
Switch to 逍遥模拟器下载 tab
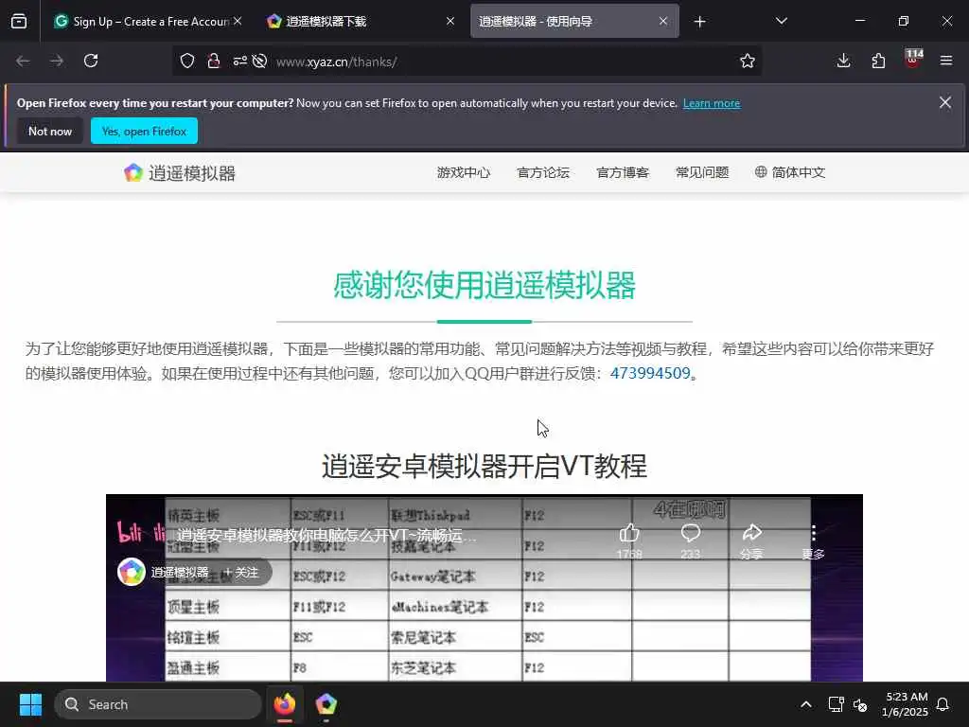pyautogui.click(x=361, y=22)
